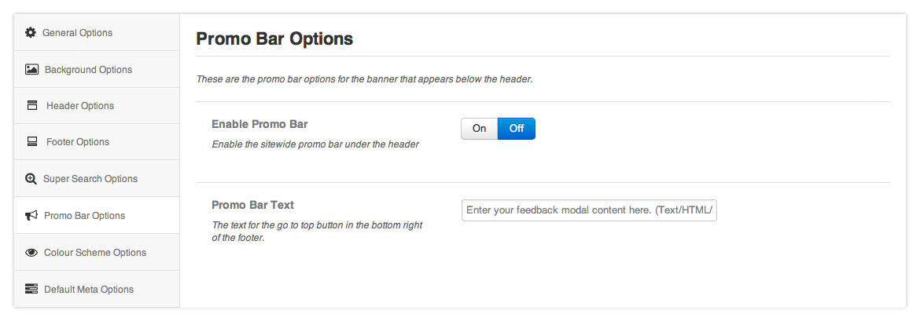920x321 pixels.
Task: Click the header layout icon
Action: (x=32, y=105)
